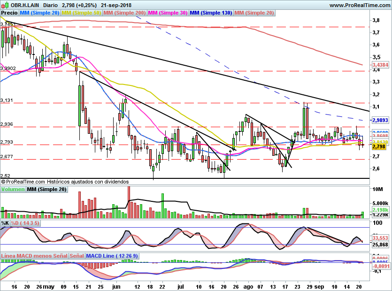The image size is (392, 291).
Task: Select the 3,4384 moving average price tag
Action: click(x=379, y=64)
